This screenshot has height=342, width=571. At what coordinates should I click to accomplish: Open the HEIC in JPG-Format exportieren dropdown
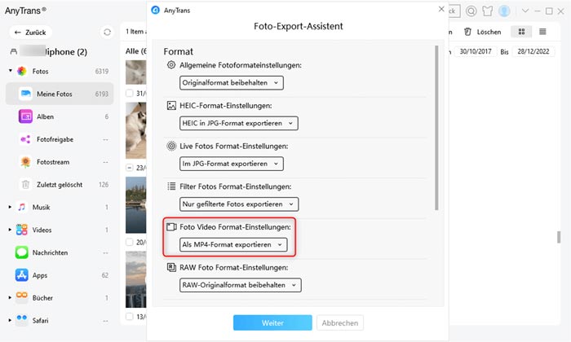coord(238,123)
